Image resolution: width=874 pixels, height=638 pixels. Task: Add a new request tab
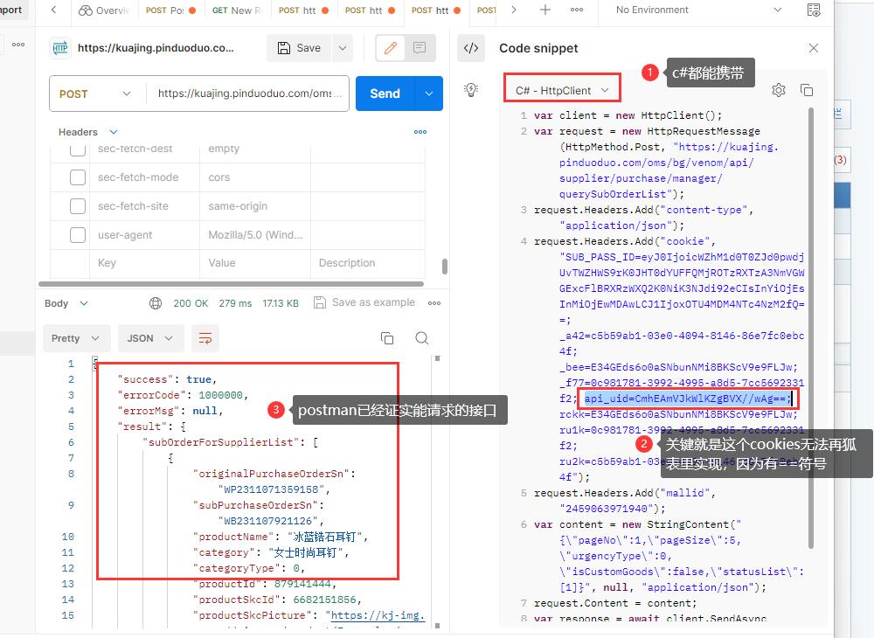click(545, 10)
